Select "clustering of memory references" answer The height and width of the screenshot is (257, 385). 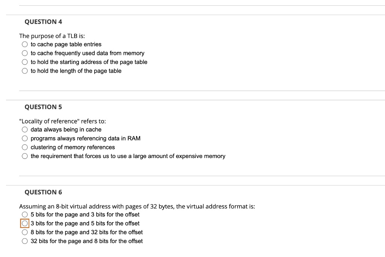24,147
